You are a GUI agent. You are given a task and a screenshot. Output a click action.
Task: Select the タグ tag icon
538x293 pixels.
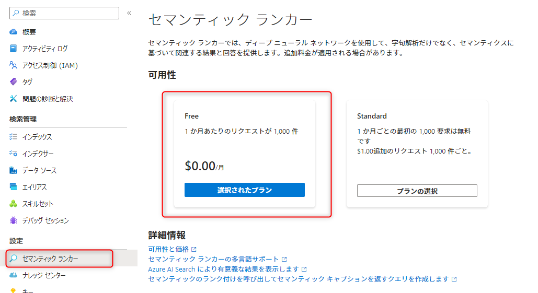[x=14, y=81]
